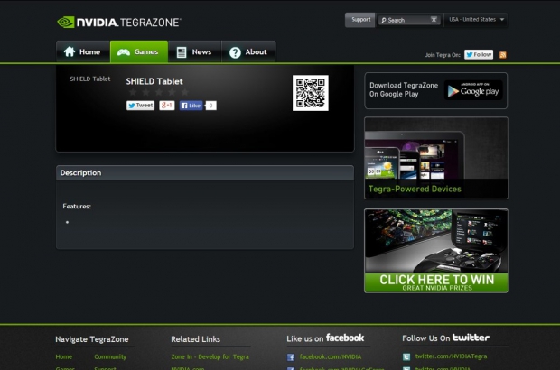Screen dimensions: 560x370
Task: Rate SHIELD Tablet three stars
Action: click(159, 92)
